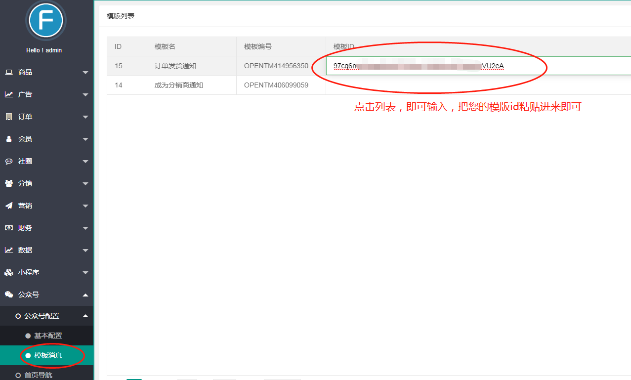Click the 营销 paper plane icon
This screenshot has height=380, width=631.
(x=9, y=206)
